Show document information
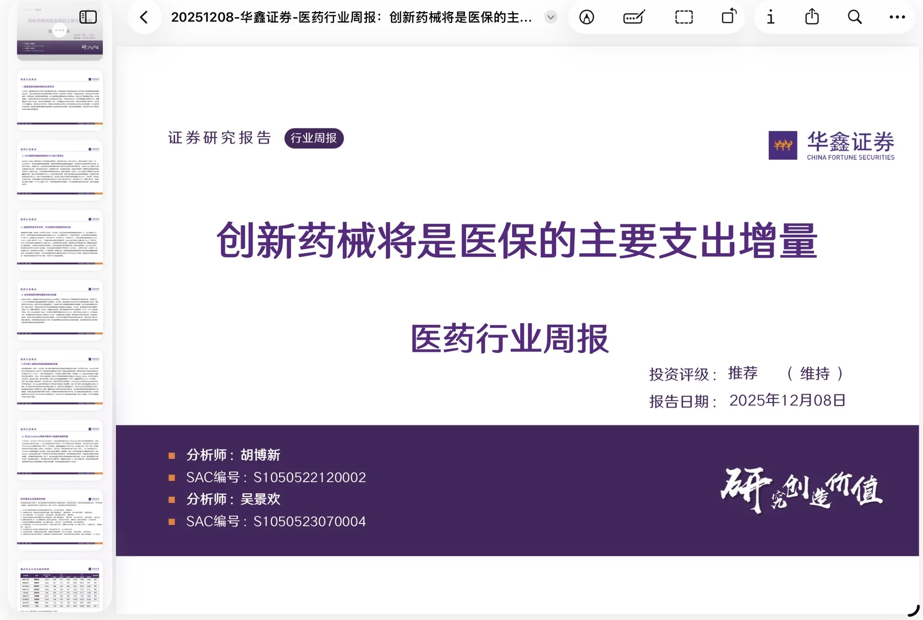 pyautogui.click(x=770, y=17)
